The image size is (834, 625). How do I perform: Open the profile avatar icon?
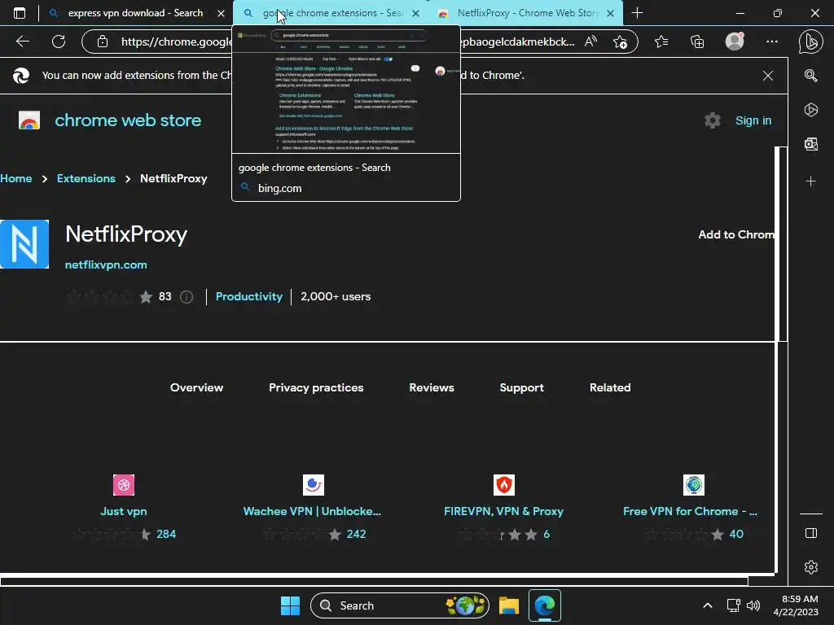pyautogui.click(x=735, y=41)
